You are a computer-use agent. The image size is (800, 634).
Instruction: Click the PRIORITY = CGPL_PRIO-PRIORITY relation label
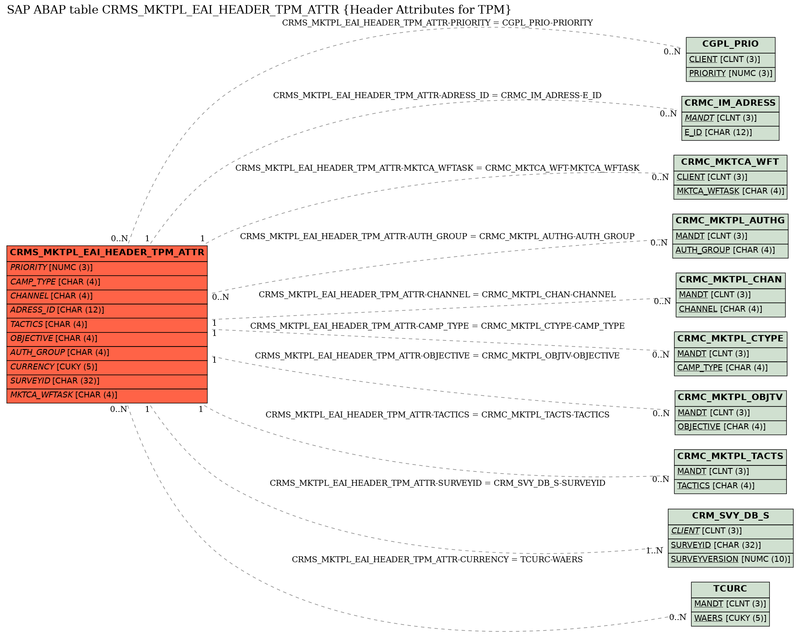pyautogui.click(x=437, y=23)
